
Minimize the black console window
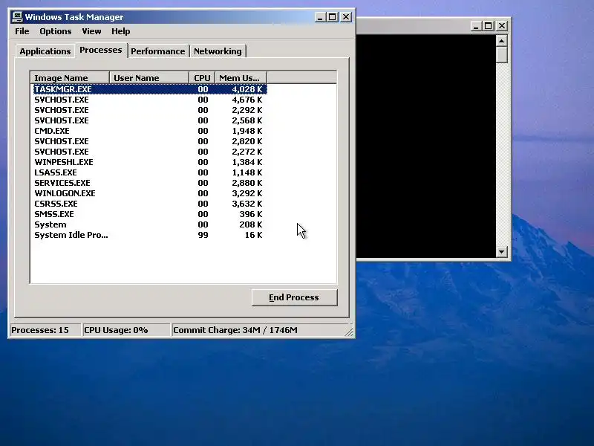point(476,26)
